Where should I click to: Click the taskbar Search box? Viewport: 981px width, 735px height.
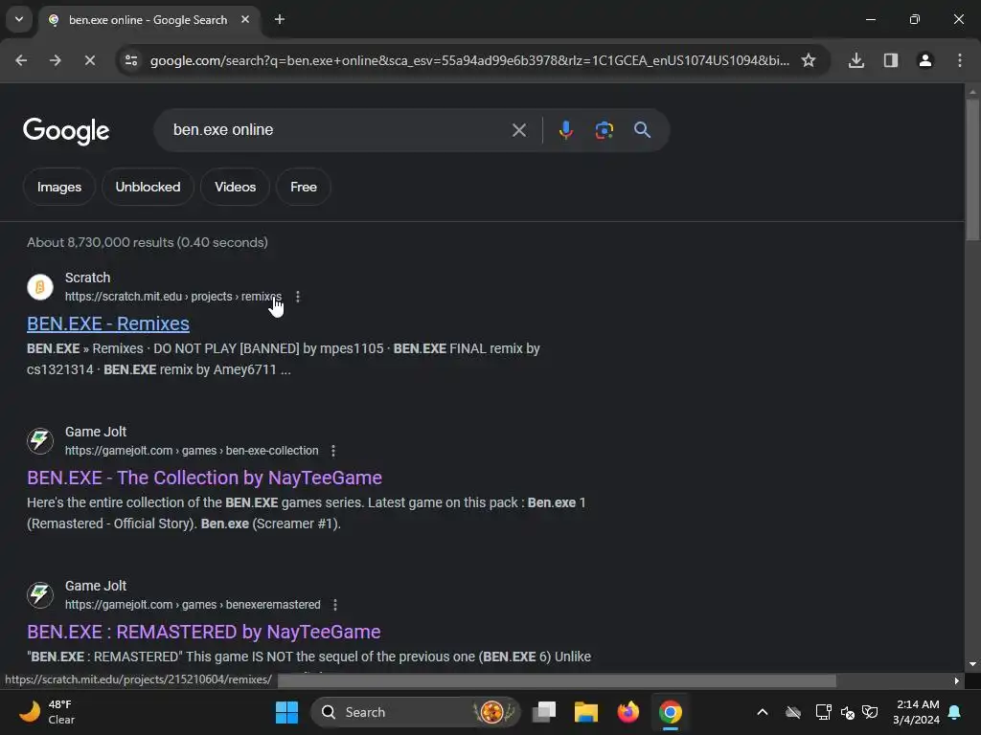(x=416, y=712)
